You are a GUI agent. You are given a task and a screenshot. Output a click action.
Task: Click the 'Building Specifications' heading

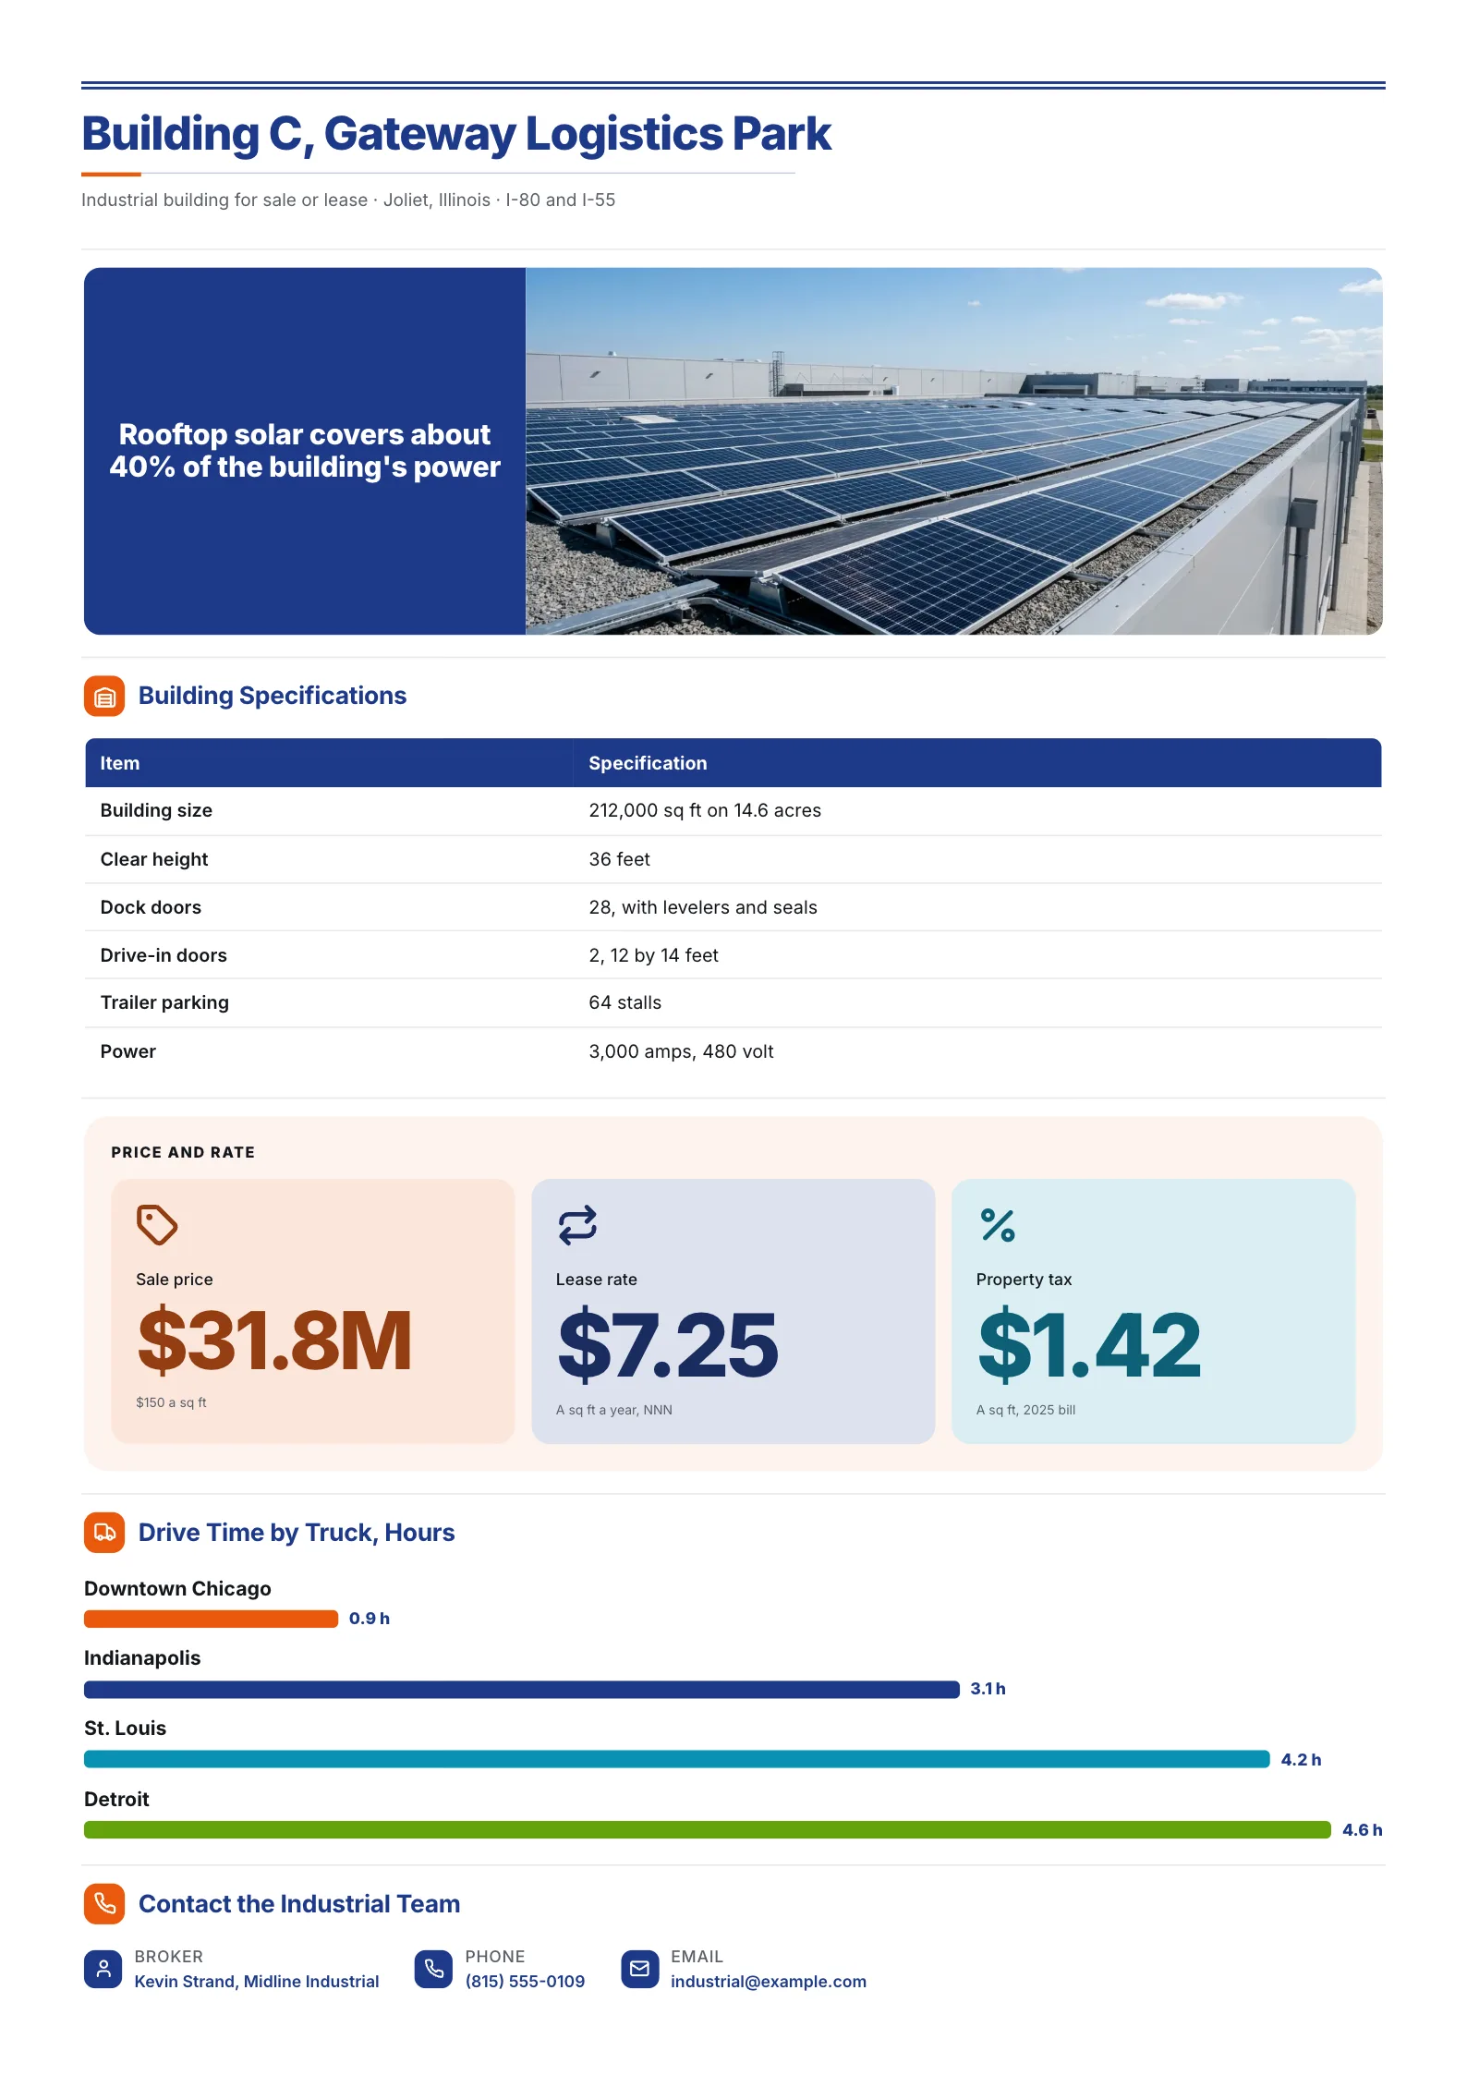click(x=273, y=696)
